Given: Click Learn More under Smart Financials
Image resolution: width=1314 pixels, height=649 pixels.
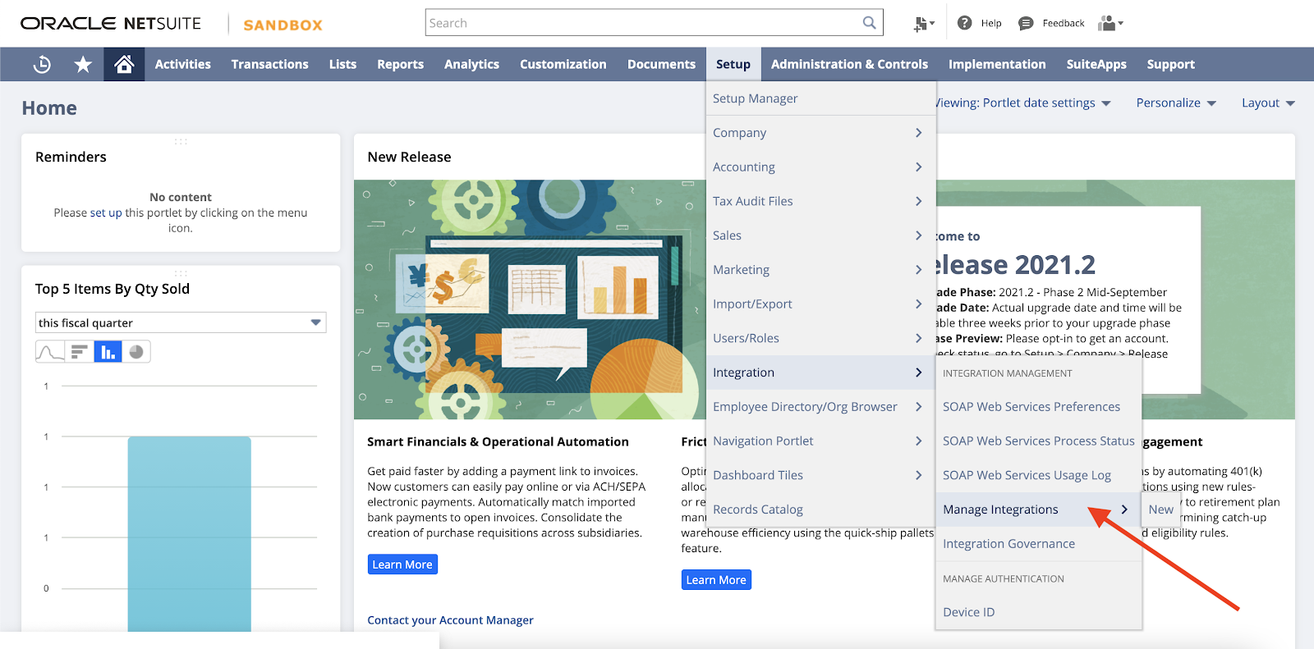Looking at the screenshot, I should click(x=402, y=564).
